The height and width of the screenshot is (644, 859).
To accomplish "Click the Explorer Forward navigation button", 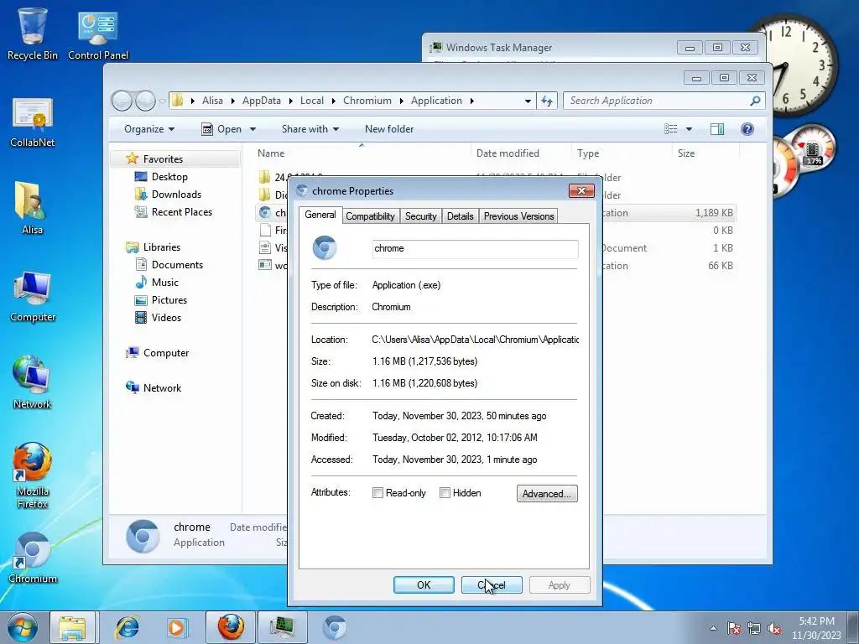I will point(145,101).
